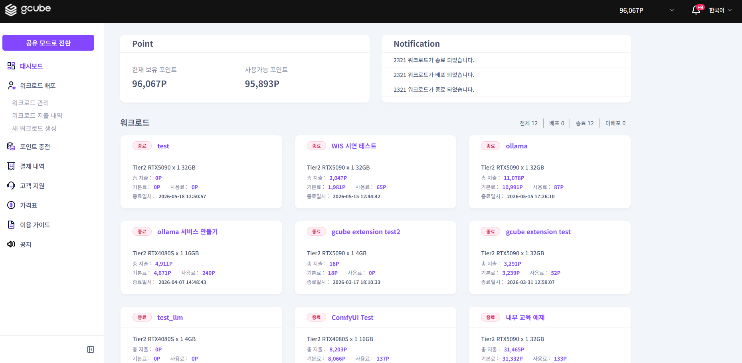Click the 이용 가이드 document icon
Screen dimensions: 742x363
click(11, 225)
